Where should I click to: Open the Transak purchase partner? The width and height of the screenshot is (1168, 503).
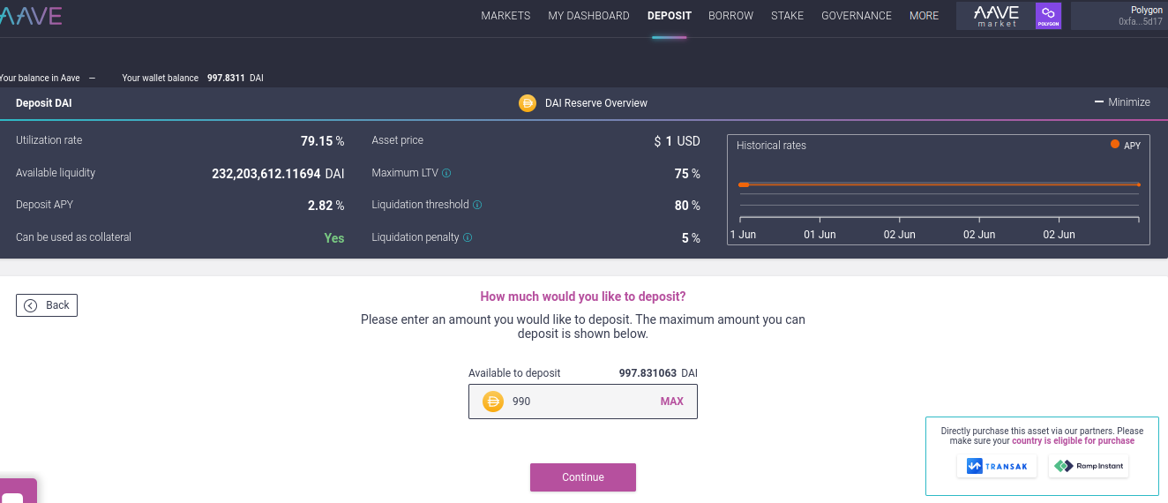tap(998, 466)
